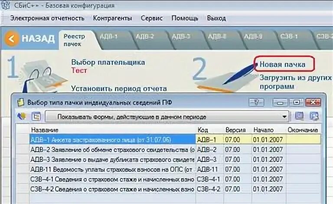
Task: Click the АДВ-3 code cell
Action: [x=210, y=159]
